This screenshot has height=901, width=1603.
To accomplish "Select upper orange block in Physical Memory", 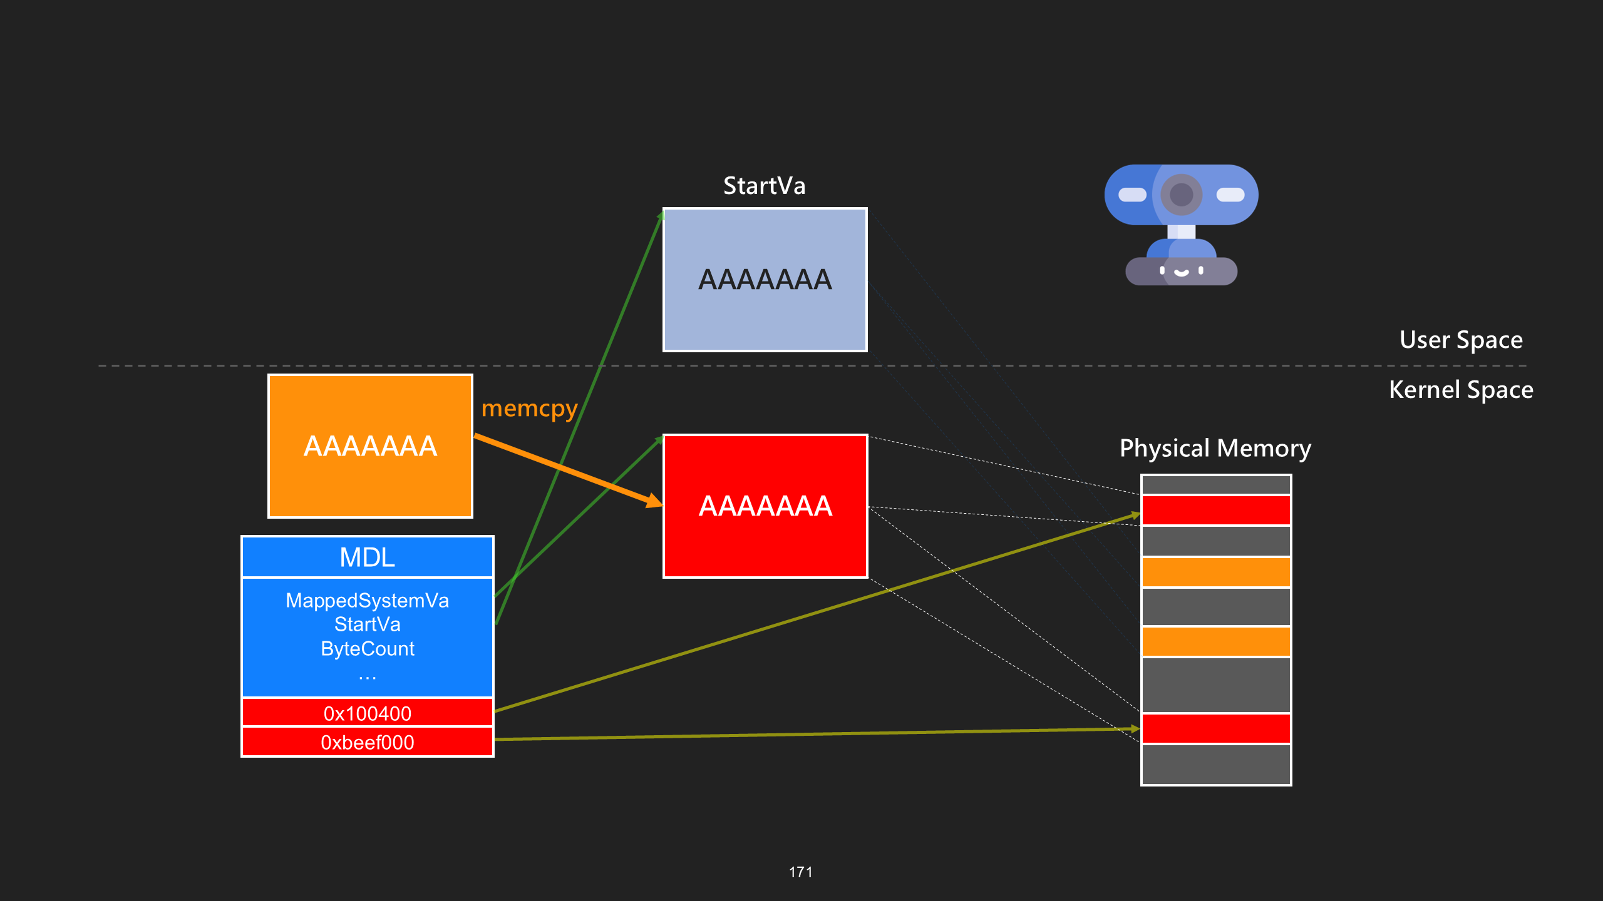I will 1216,572.
